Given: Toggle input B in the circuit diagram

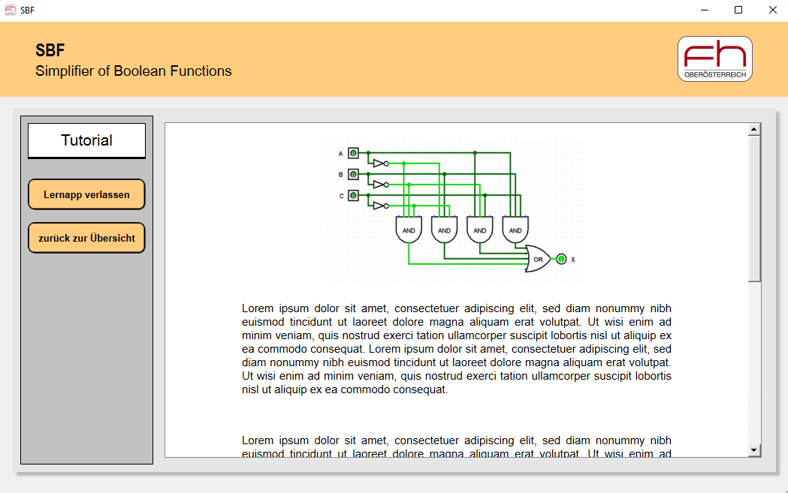Looking at the screenshot, I should point(352,174).
